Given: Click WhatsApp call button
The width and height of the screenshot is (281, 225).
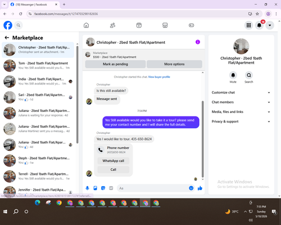Looking at the screenshot, I should click(114, 161).
